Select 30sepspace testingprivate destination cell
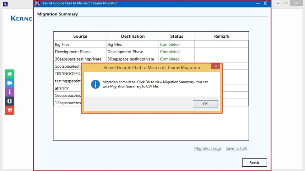This screenshot has width=305, height=171. pyautogui.click(x=133, y=59)
